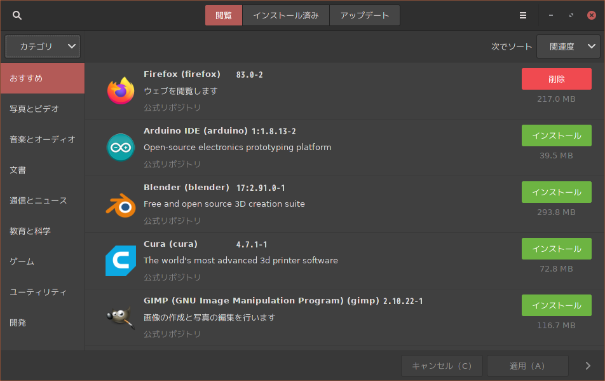Click the Cura version 4.7.1-1
Image resolution: width=605 pixels, height=381 pixels.
tap(252, 245)
